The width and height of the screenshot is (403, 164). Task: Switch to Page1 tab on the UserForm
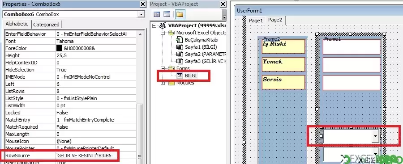click(x=256, y=21)
